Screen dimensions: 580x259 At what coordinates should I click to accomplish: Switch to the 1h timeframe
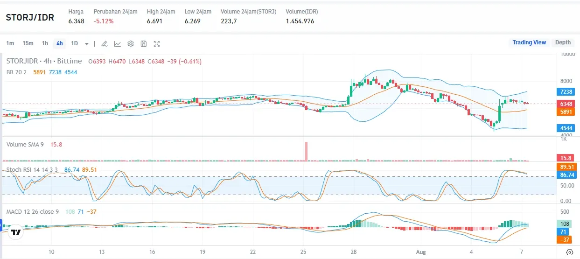(45, 43)
